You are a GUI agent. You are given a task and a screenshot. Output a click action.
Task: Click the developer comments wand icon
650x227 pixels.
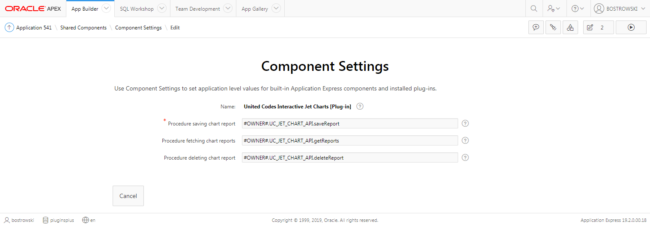pyautogui.click(x=553, y=27)
